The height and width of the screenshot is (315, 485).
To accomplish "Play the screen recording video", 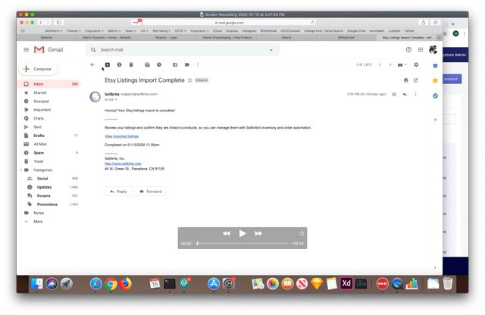I will [x=242, y=233].
